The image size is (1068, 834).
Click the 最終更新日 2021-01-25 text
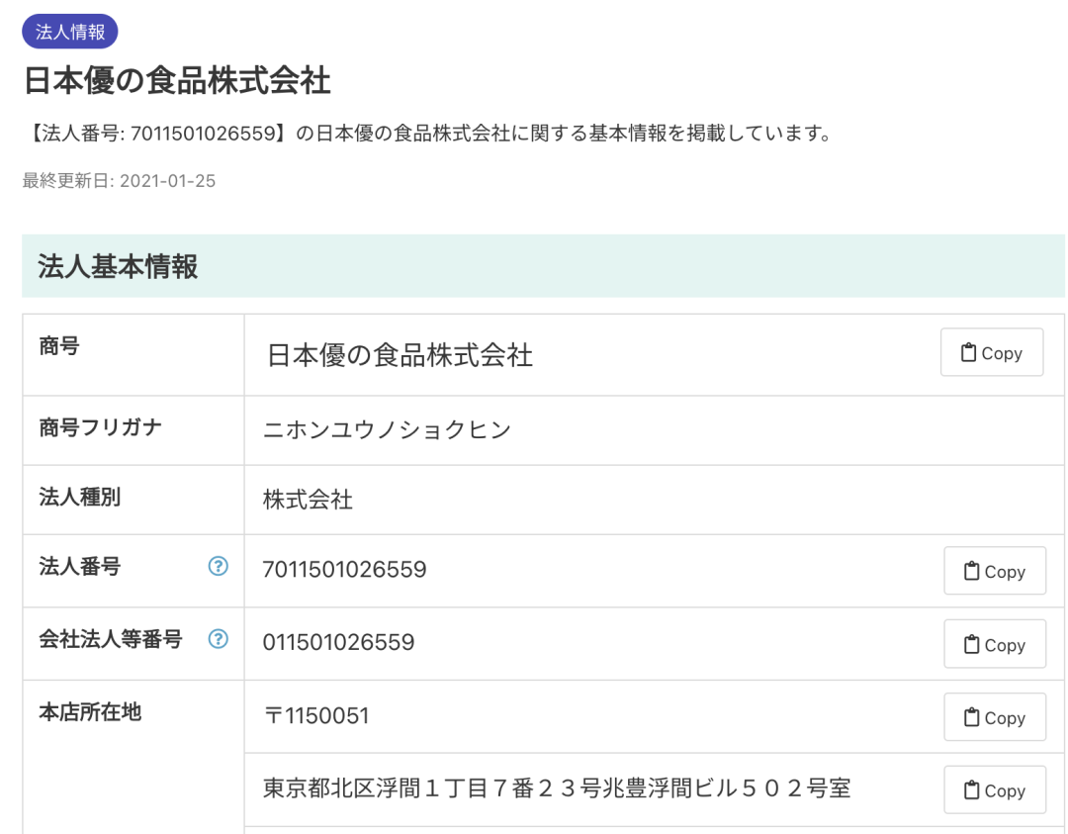click(119, 181)
